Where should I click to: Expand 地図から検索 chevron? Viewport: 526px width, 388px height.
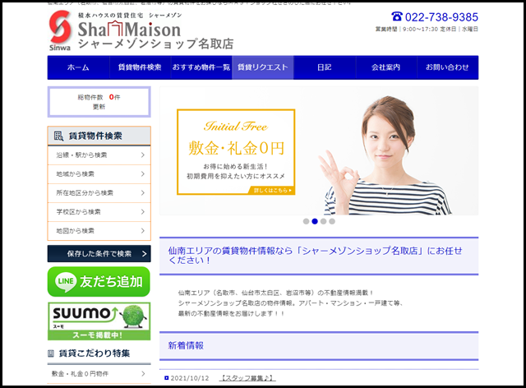tap(143, 231)
